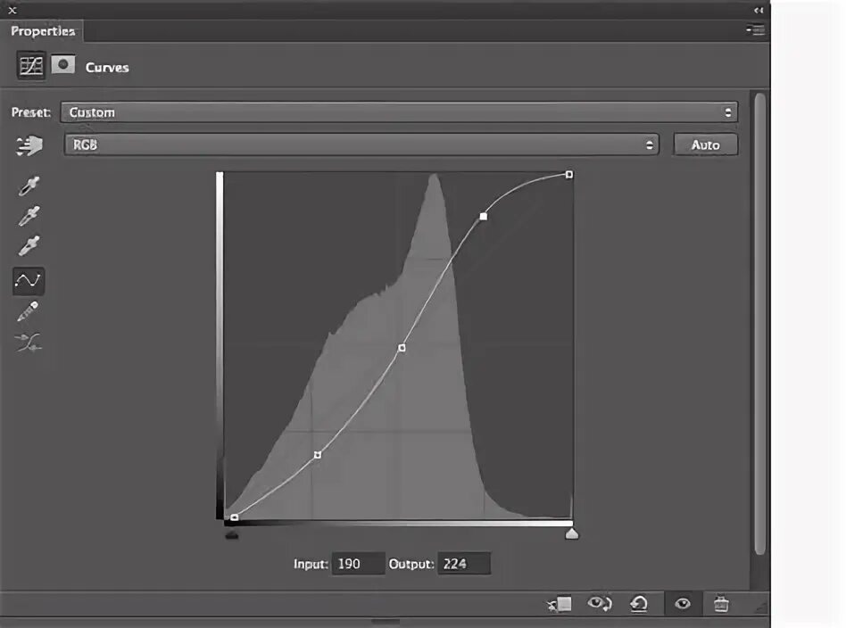View previous state eye-arrow icon

[600, 603]
